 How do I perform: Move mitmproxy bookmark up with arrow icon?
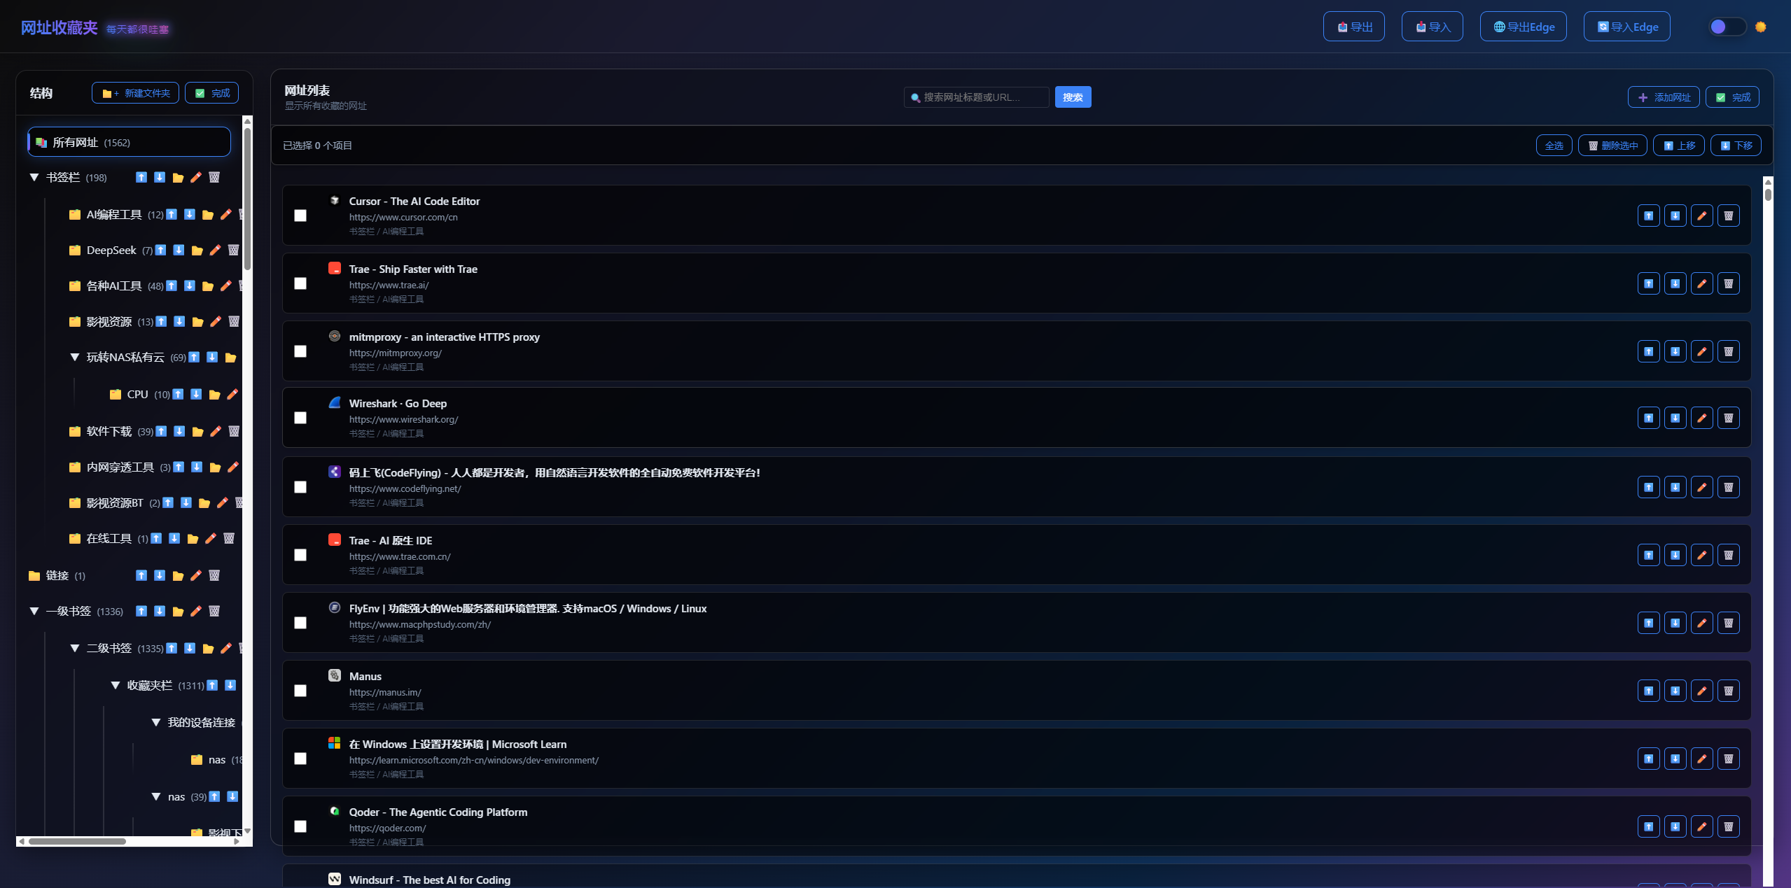click(x=1648, y=351)
